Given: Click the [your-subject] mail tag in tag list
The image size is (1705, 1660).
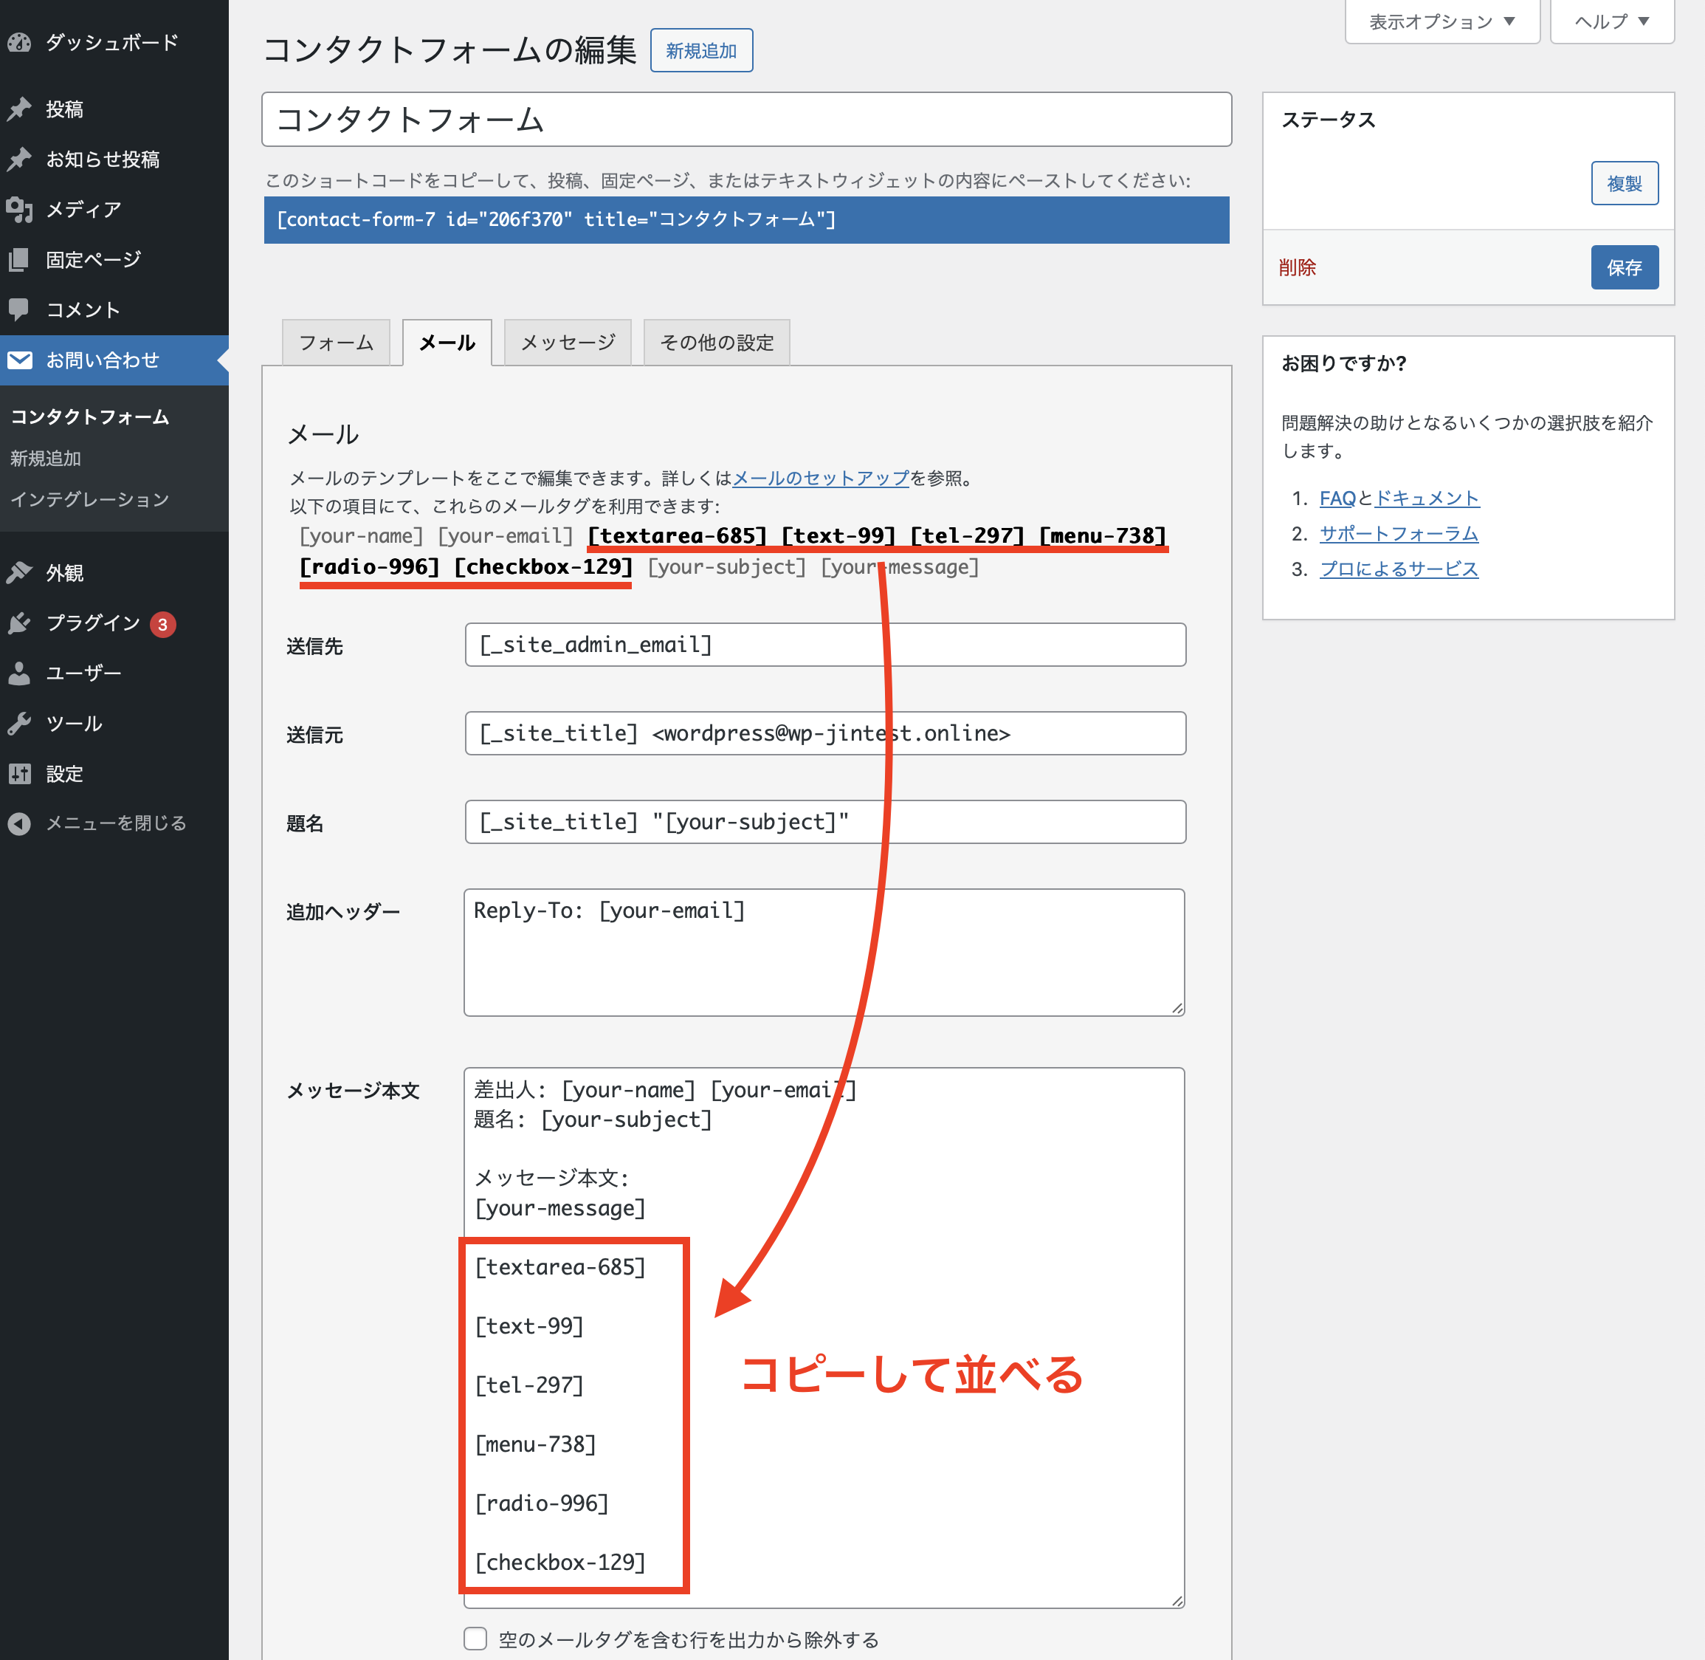Looking at the screenshot, I should [x=726, y=566].
